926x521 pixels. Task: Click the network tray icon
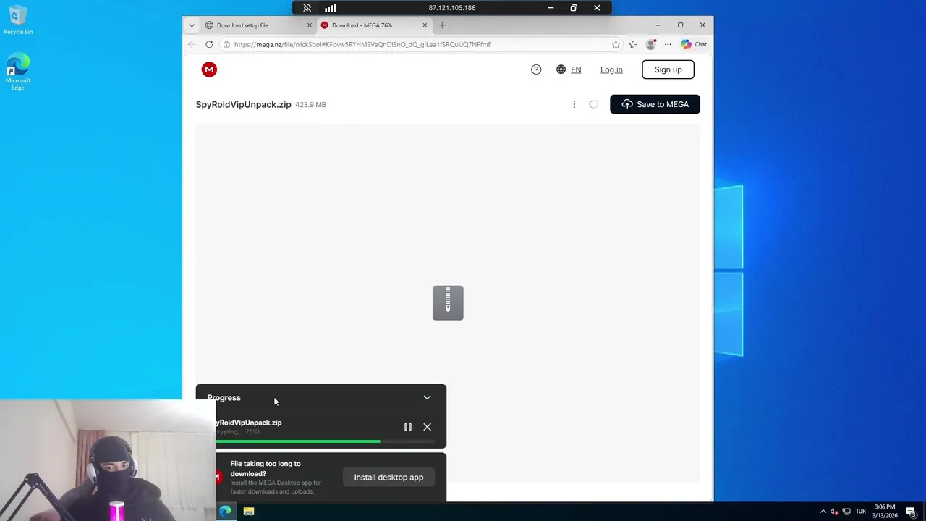tap(846, 512)
